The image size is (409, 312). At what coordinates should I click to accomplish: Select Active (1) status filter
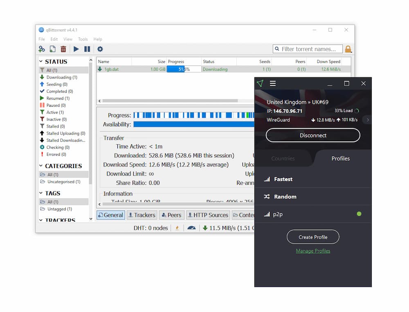tap(64, 112)
